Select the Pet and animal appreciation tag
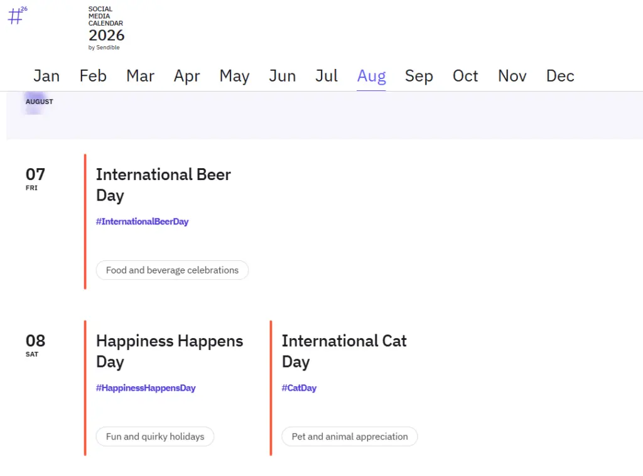 [x=350, y=436]
